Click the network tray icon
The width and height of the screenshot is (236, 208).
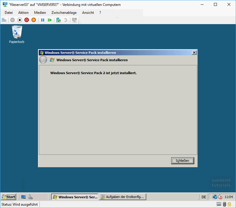[x=215, y=197]
